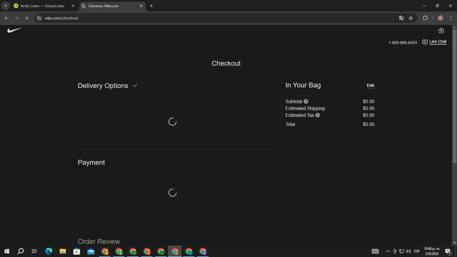
Task: Open the Mail app from the taskbar
Action: pyautogui.click(x=91, y=251)
